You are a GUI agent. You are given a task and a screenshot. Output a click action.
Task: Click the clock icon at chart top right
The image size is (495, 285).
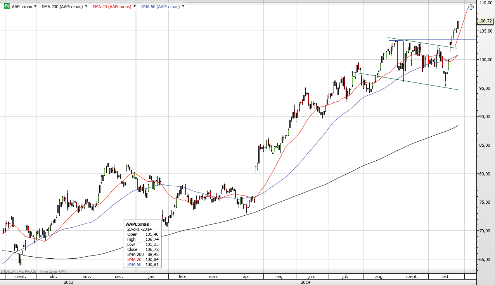point(471,7)
